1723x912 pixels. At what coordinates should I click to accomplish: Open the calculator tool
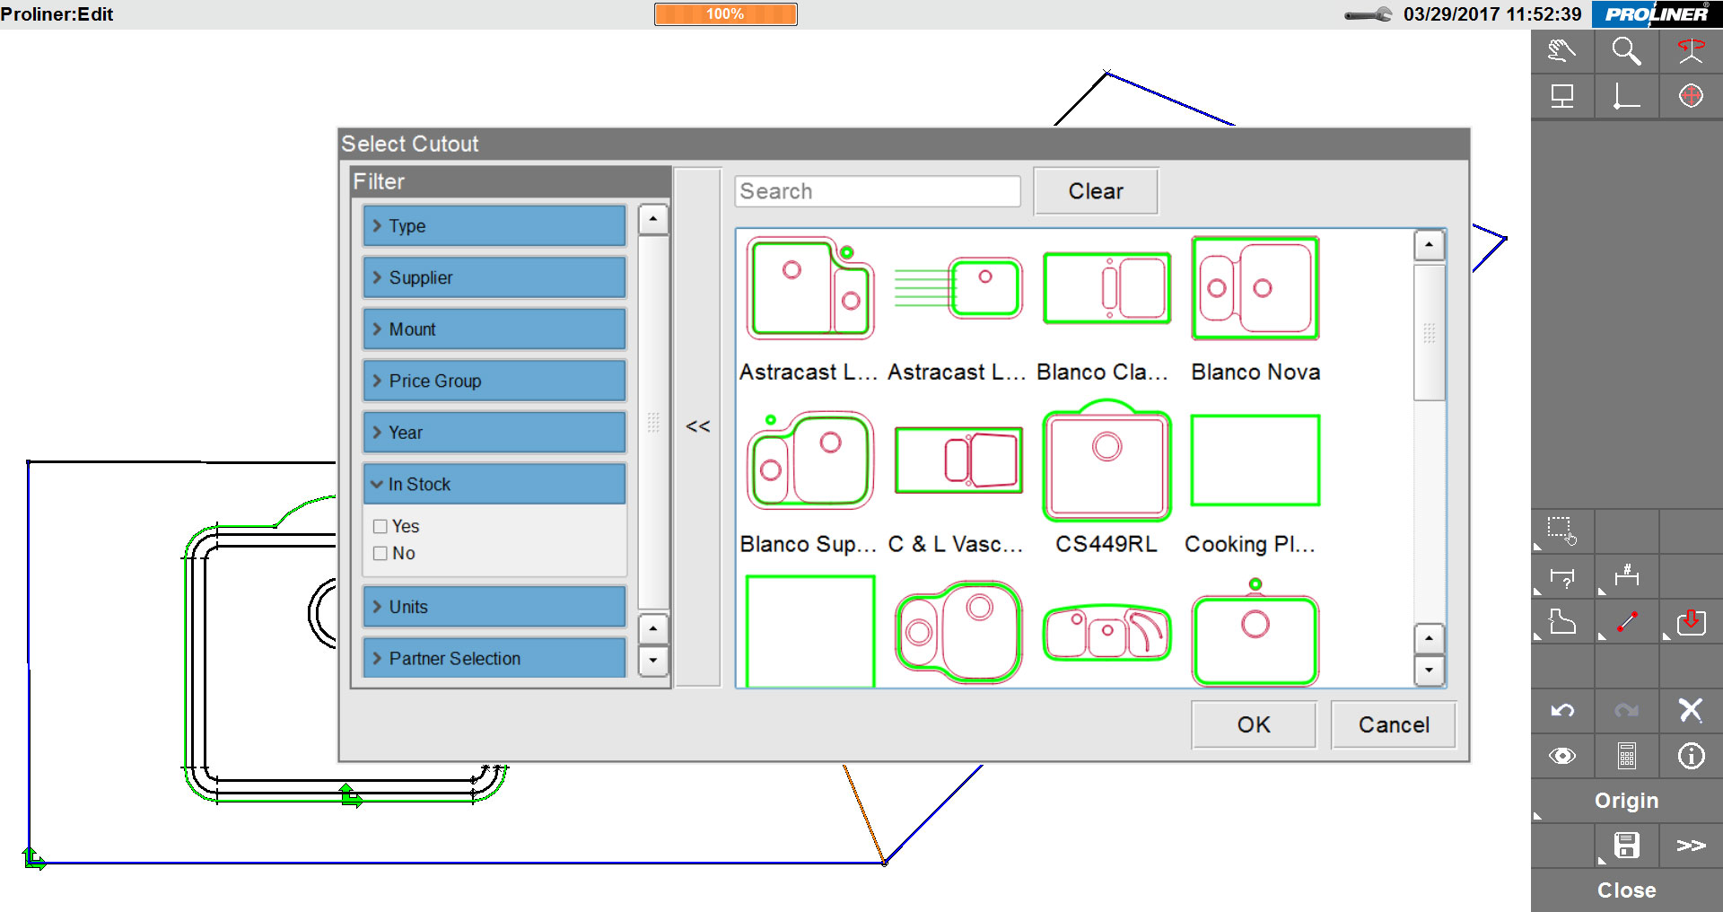point(1626,756)
